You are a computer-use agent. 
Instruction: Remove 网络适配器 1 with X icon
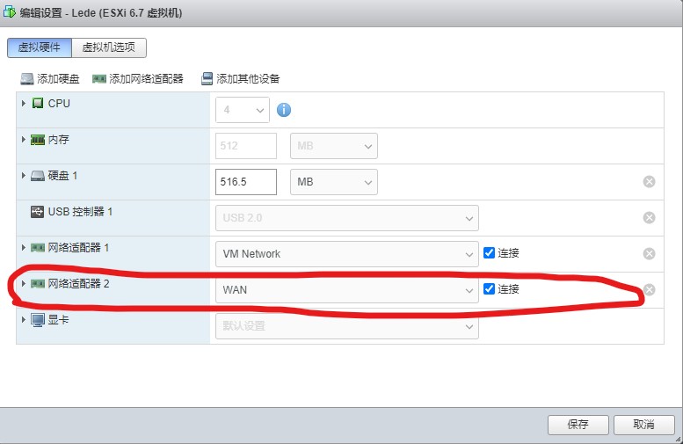[x=649, y=253]
